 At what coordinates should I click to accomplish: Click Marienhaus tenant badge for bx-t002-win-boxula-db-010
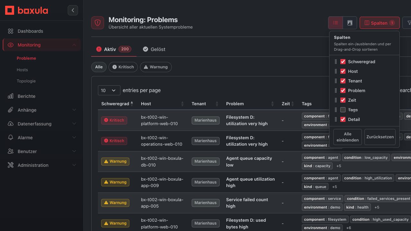(205, 161)
